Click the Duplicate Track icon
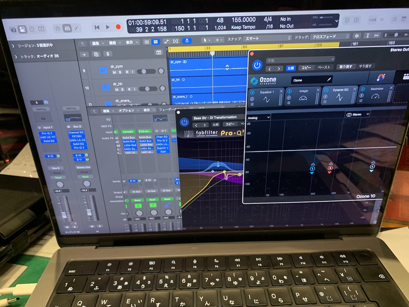This screenshot has width=409, height=307. [96, 54]
